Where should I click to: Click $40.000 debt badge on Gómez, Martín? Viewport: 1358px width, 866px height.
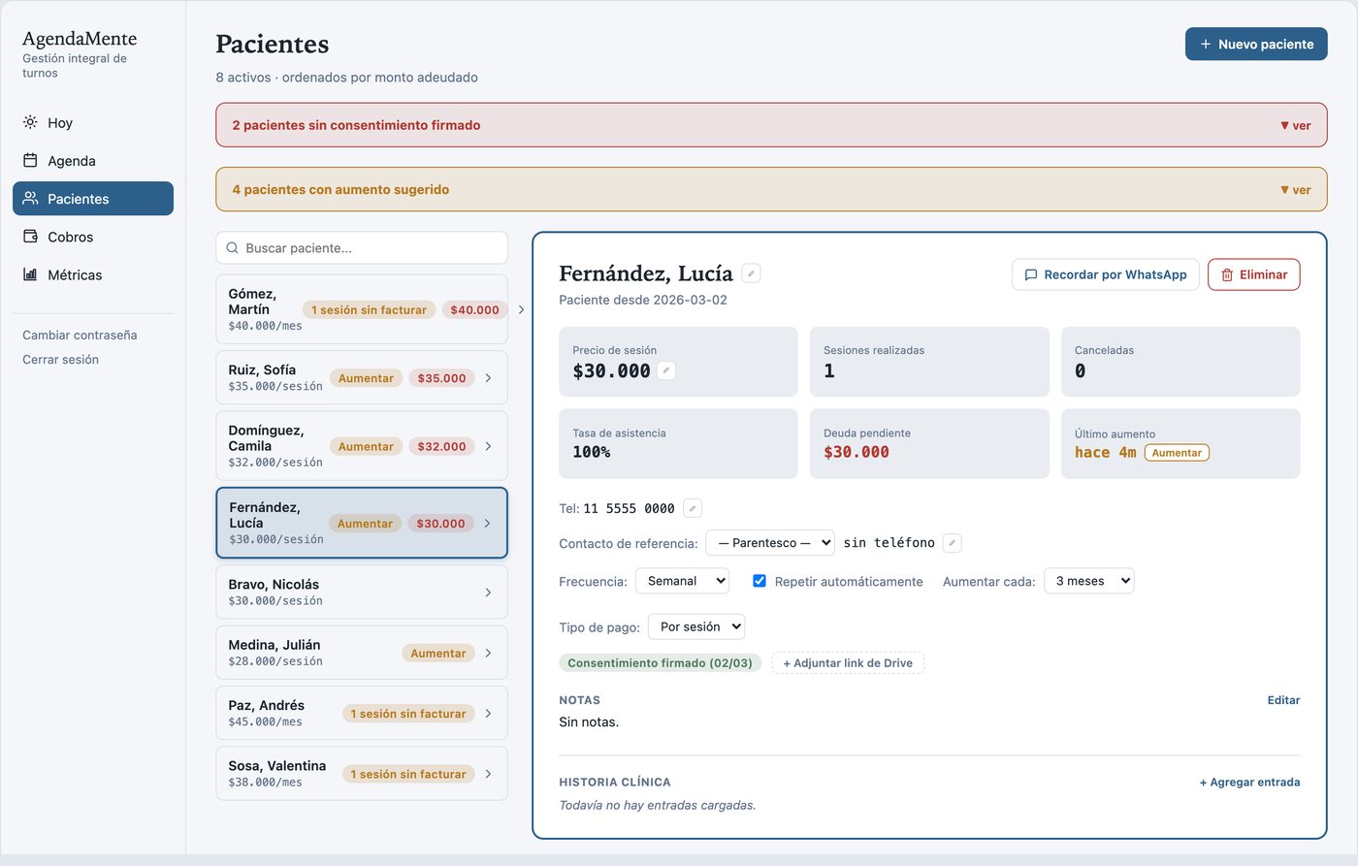tap(475, 309)
